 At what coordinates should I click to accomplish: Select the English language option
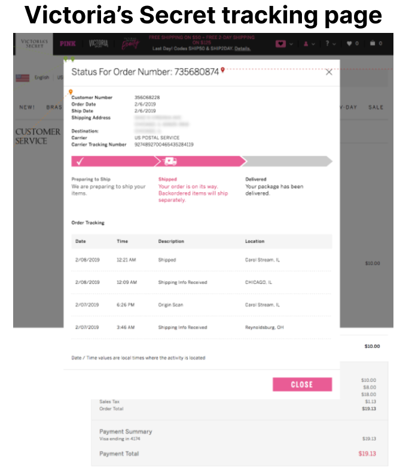[42, 77]
